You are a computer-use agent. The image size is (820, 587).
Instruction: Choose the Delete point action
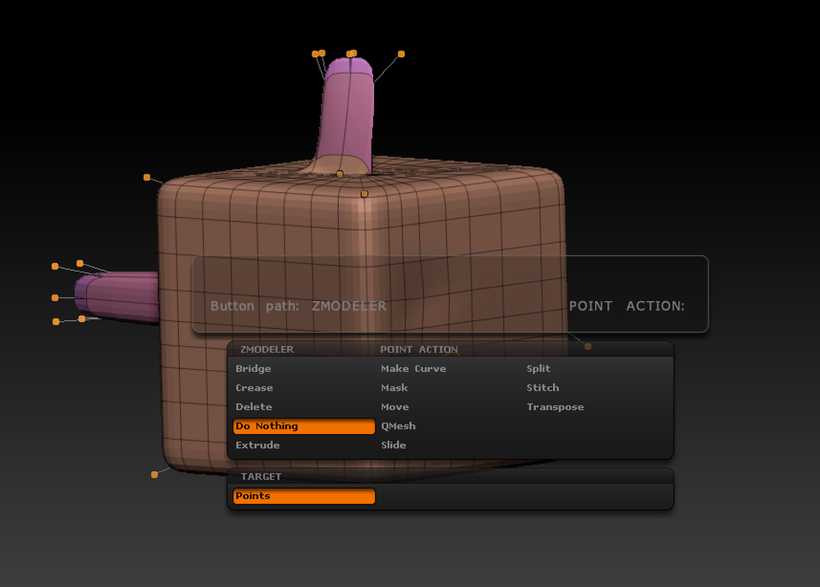pyautogui.click(x=254, y=407)
